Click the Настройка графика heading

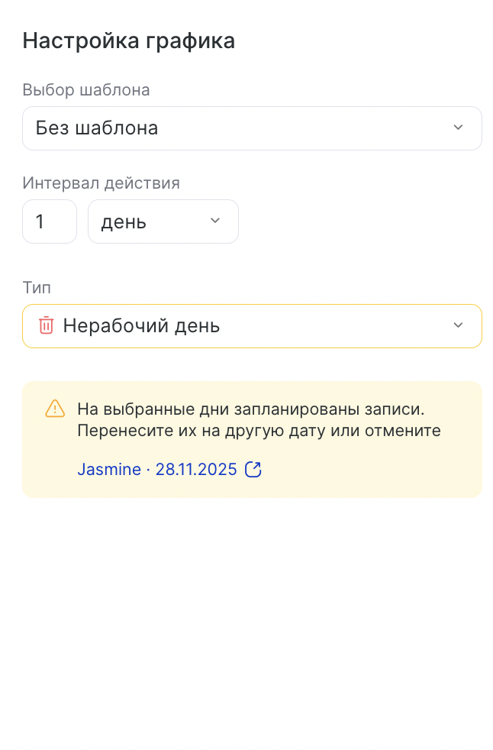(x=128, y=41)
